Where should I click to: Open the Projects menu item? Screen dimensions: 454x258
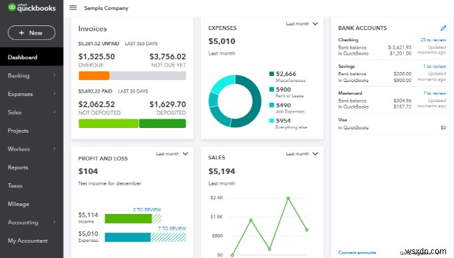[x=18, y=131]
